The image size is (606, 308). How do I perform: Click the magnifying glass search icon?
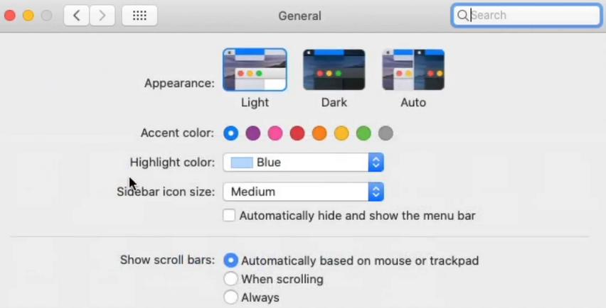click(462, 15)
